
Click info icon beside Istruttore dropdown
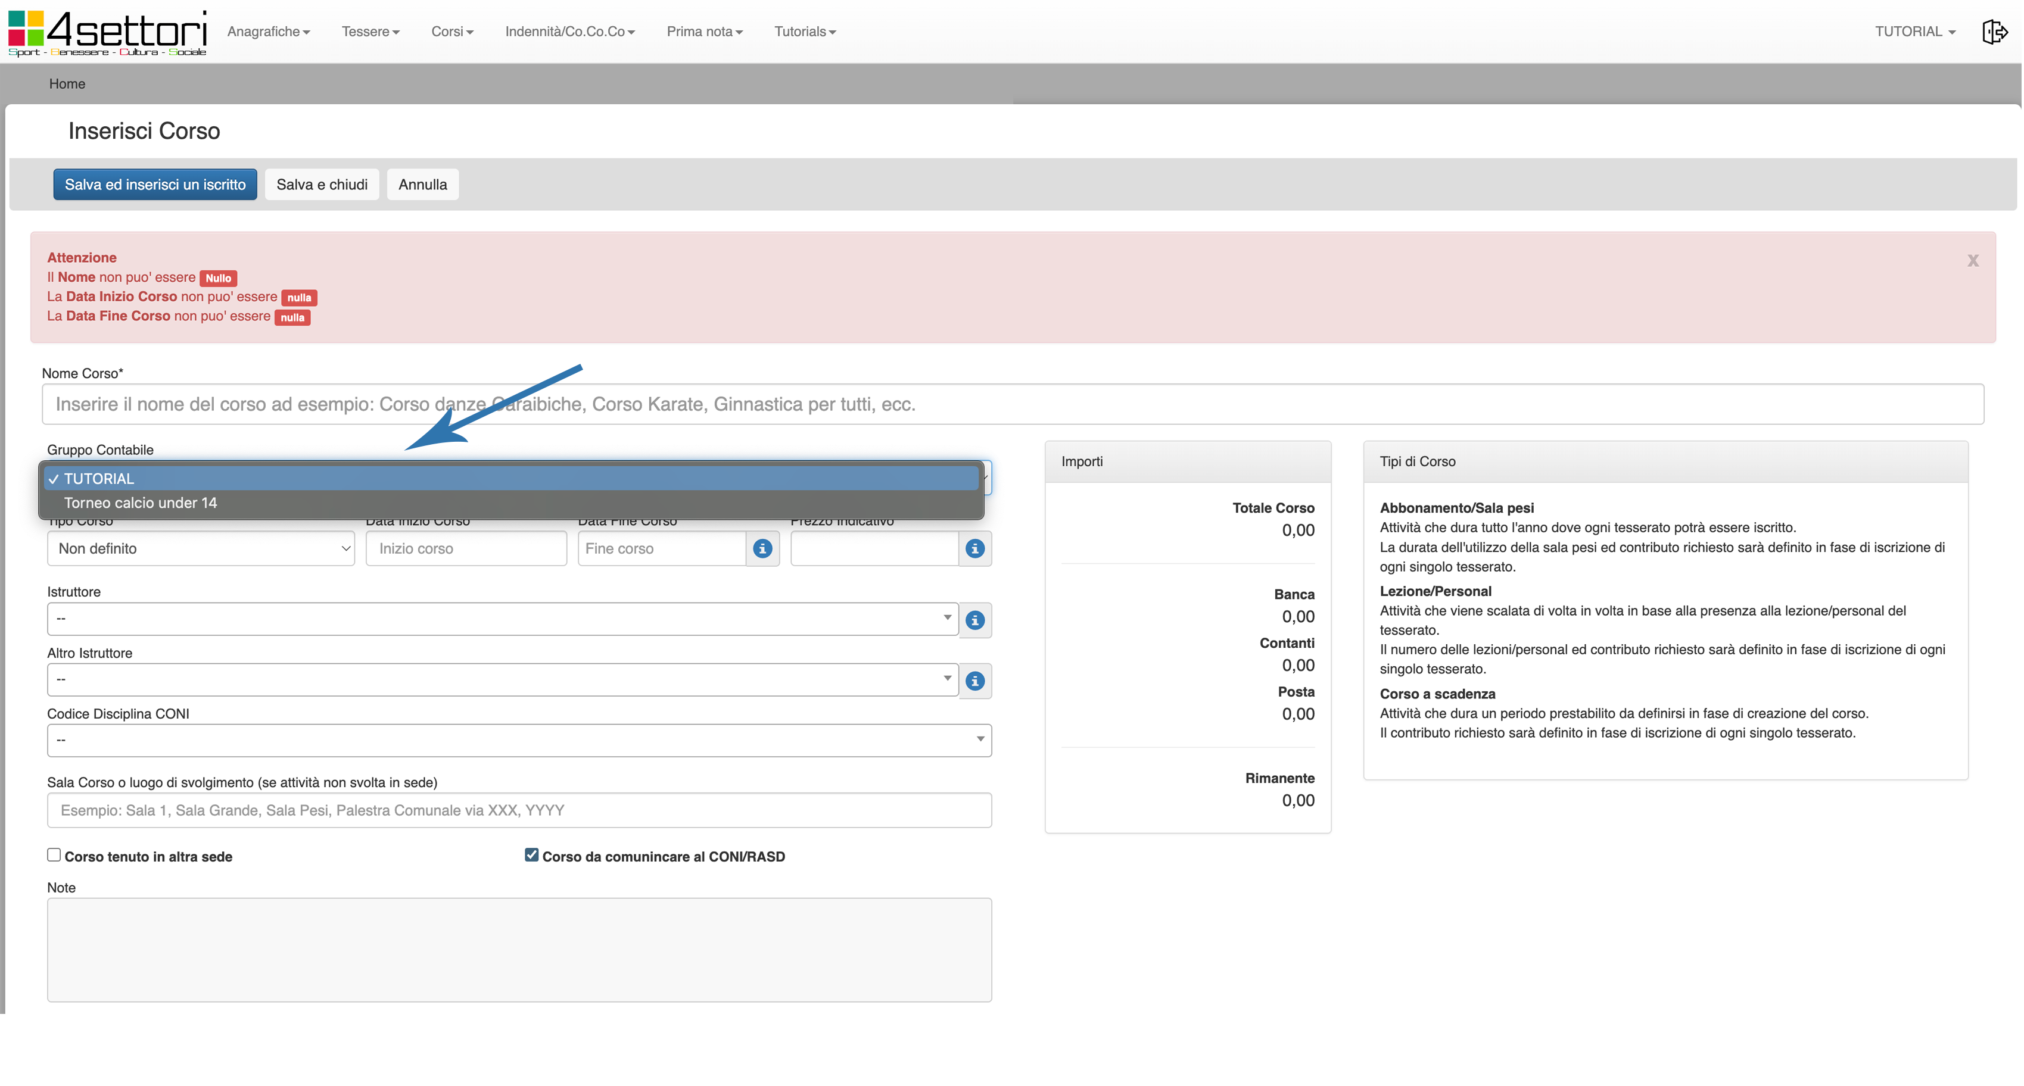[x=974, y=620]
